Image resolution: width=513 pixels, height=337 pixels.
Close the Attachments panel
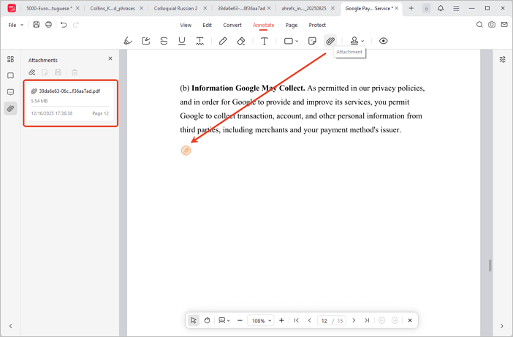point(110,58)
